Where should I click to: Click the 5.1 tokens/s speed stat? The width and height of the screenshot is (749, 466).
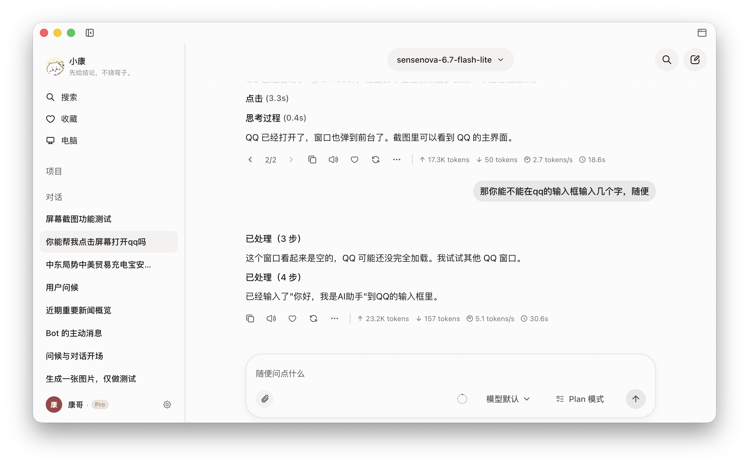490,318
